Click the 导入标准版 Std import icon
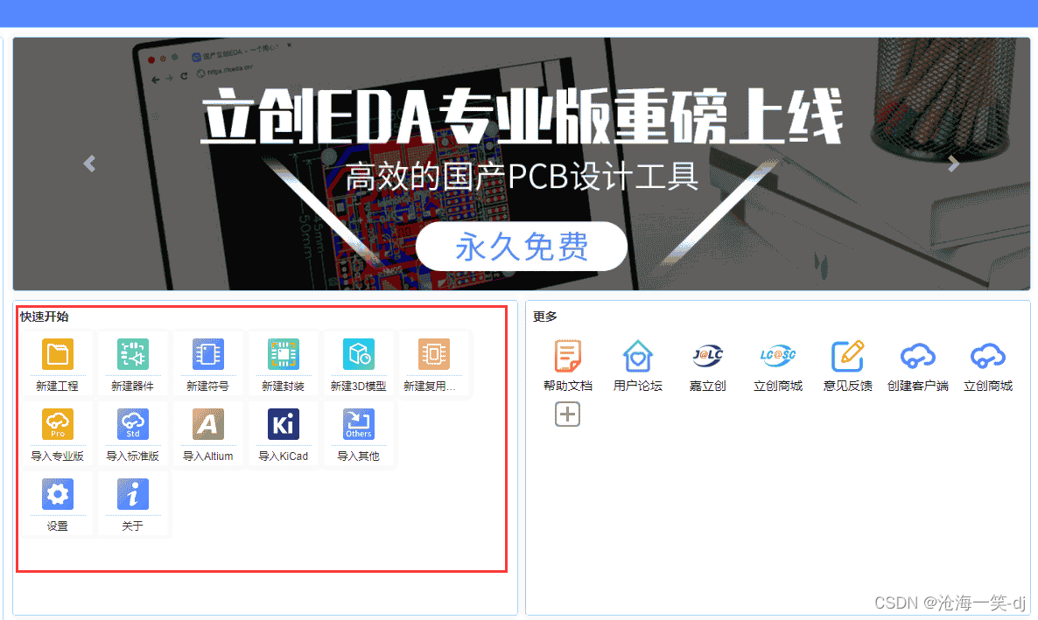Screen dimensions: 1038x620 point(132,424)
